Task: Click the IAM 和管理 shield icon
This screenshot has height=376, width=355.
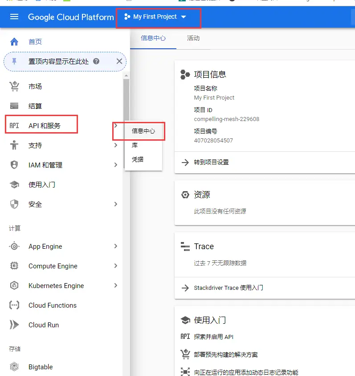Action: point(14,165)
